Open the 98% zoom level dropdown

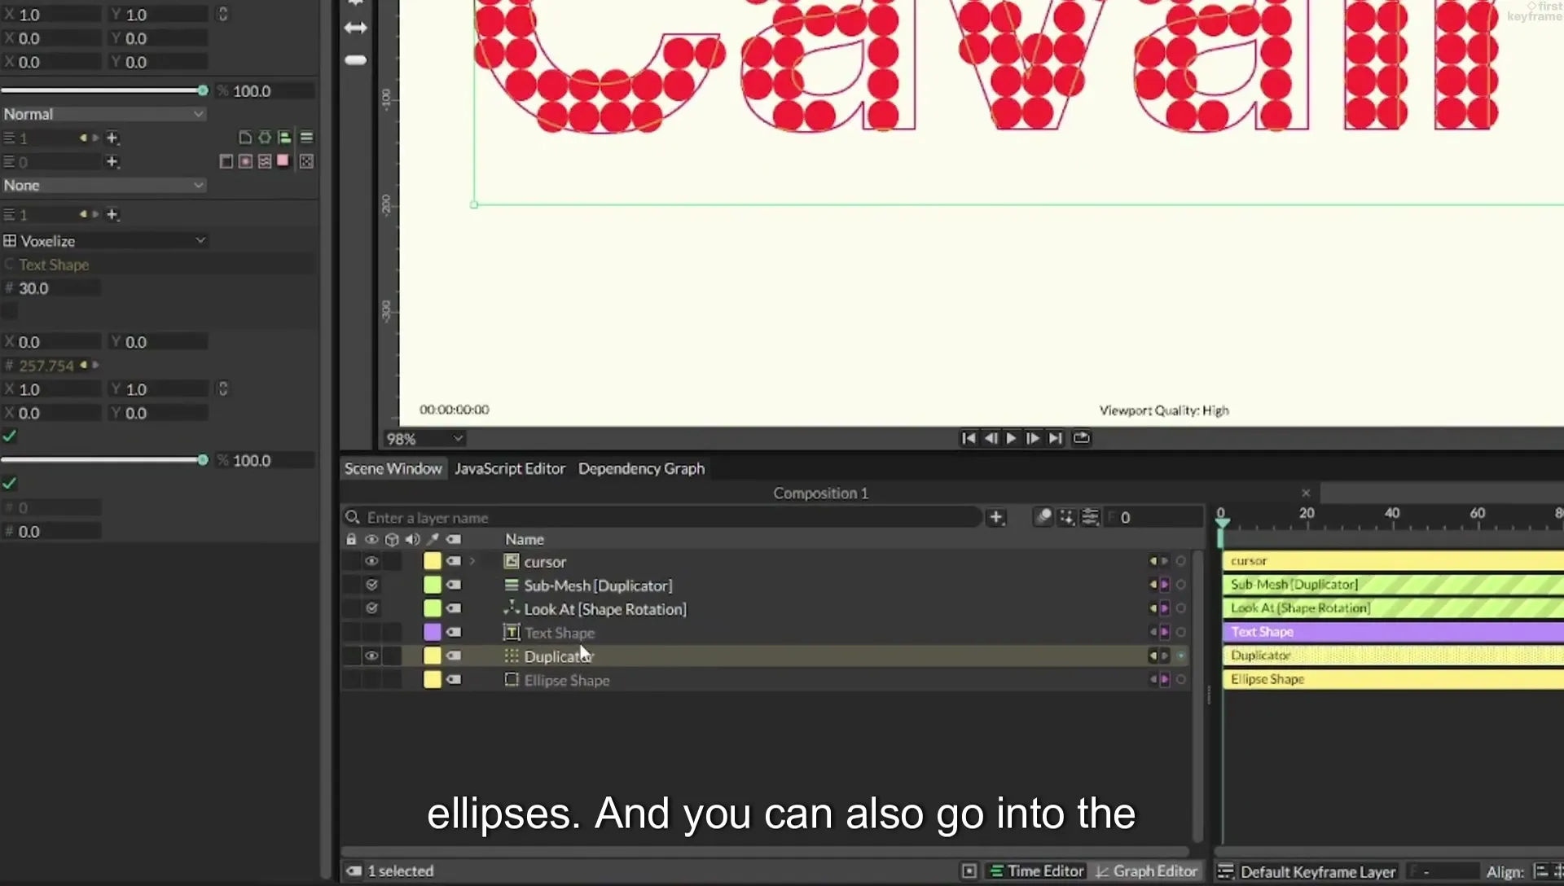(x=424, y=439)
